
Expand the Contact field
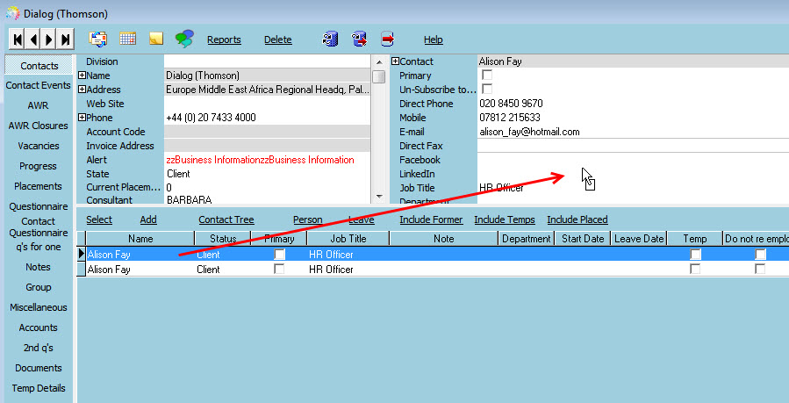click(395, 61)
